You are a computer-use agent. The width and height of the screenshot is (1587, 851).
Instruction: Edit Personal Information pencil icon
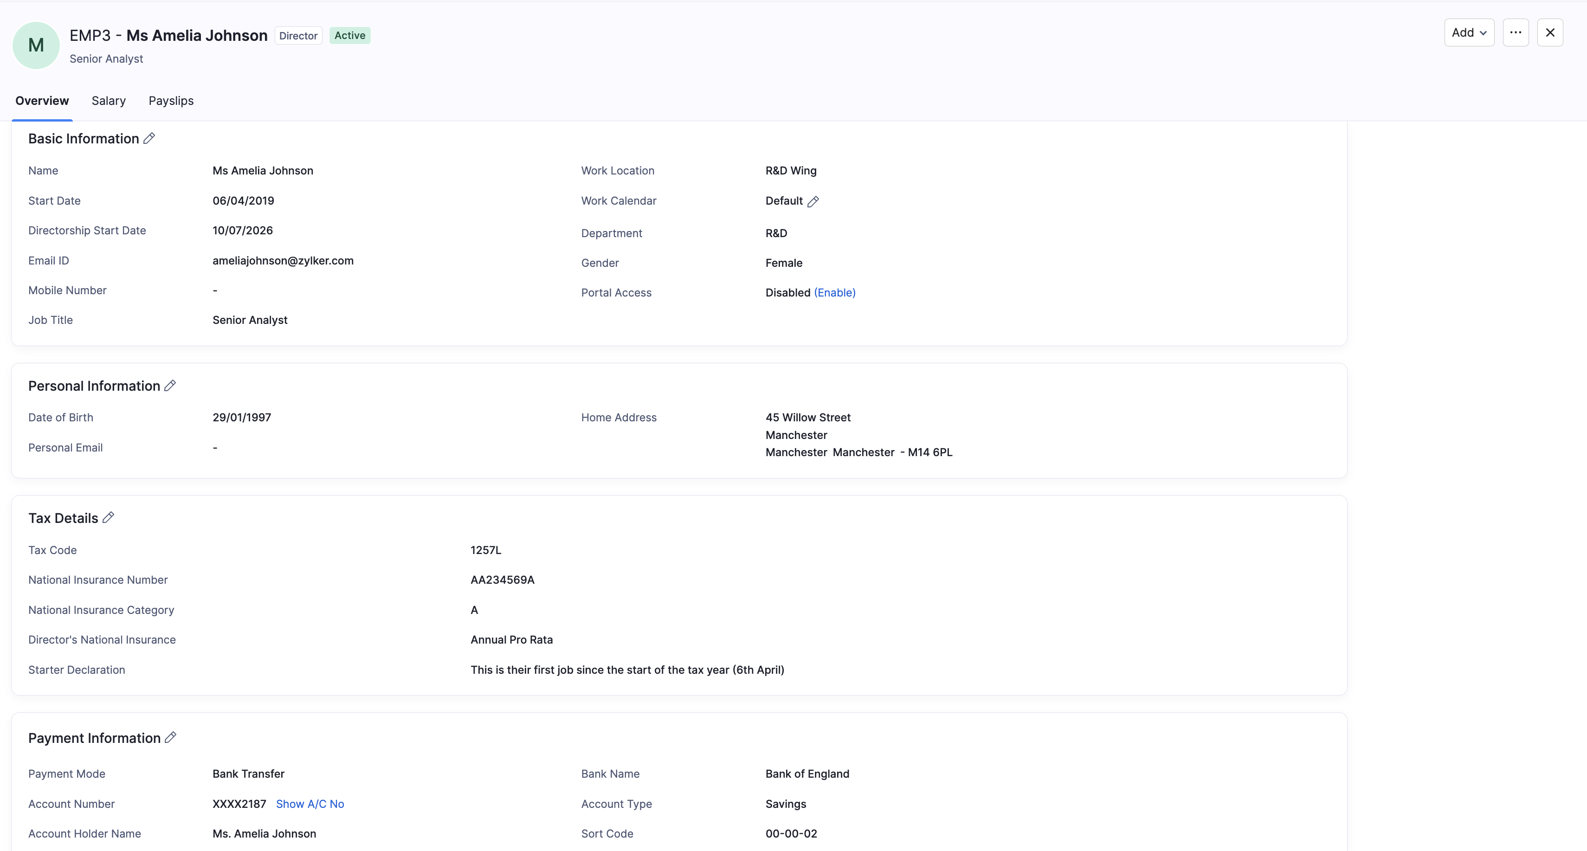170,386
